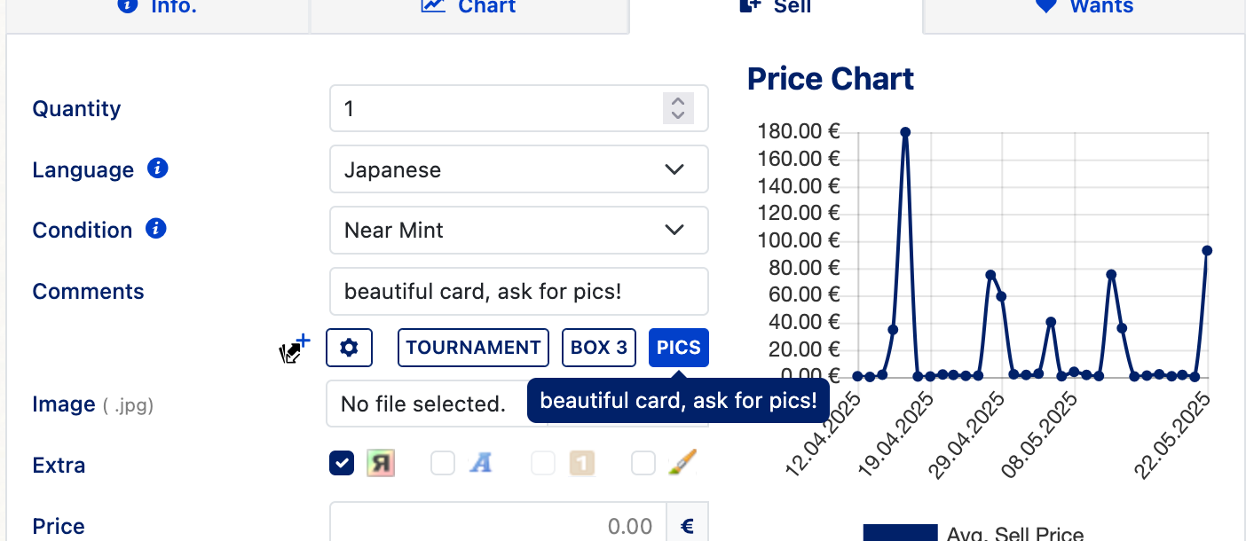
Task: Click the reverse holo icon
Action: tap(381, 462)
